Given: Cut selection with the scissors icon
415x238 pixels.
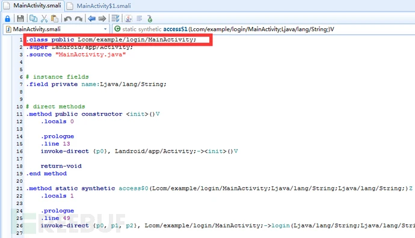Looking at the screenshot, I should (x=44, y=19).
